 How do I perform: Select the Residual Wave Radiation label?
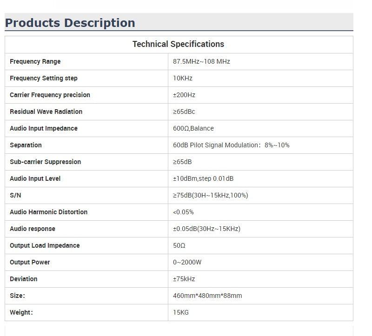click(46, 112)
